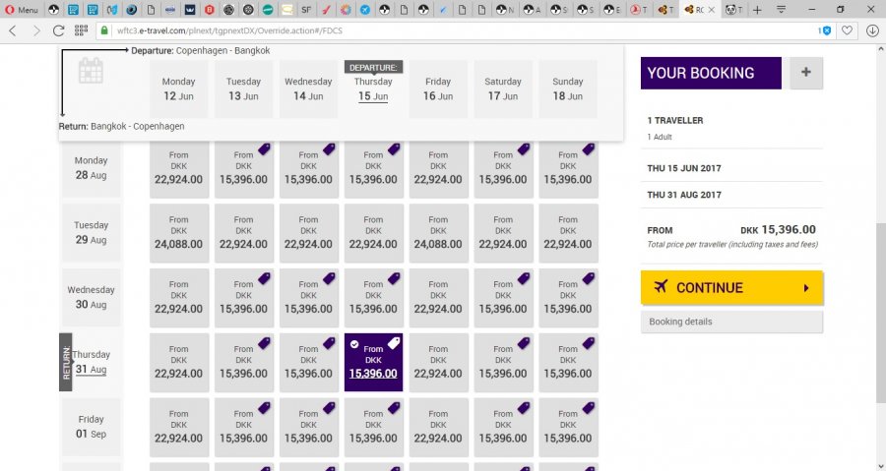Select Wednesday 14 Jun departure date
This screenshot has height=471, width=886.
coord(308,89)
